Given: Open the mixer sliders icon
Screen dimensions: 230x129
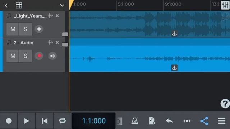Looking at the screenshot, I should tap(225, 5).
